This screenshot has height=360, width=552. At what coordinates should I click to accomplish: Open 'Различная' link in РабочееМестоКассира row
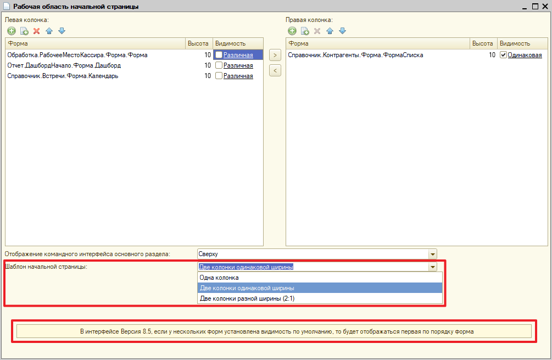pos(238,55)
